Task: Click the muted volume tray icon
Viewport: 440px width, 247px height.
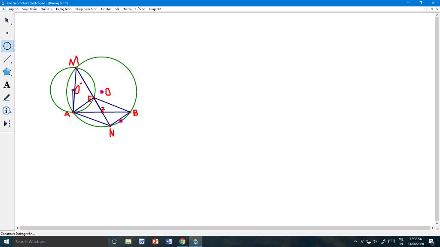Action: coord(375,241)
